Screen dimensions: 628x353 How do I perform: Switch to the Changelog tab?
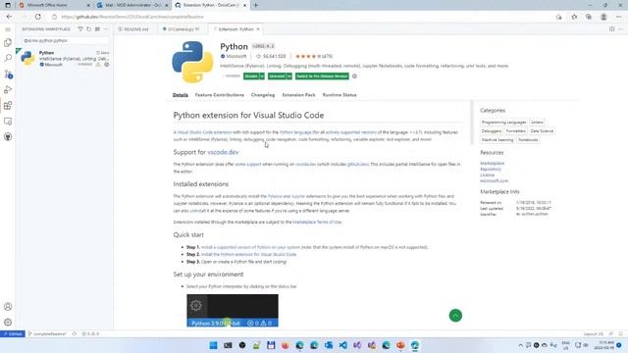(263, 95)
